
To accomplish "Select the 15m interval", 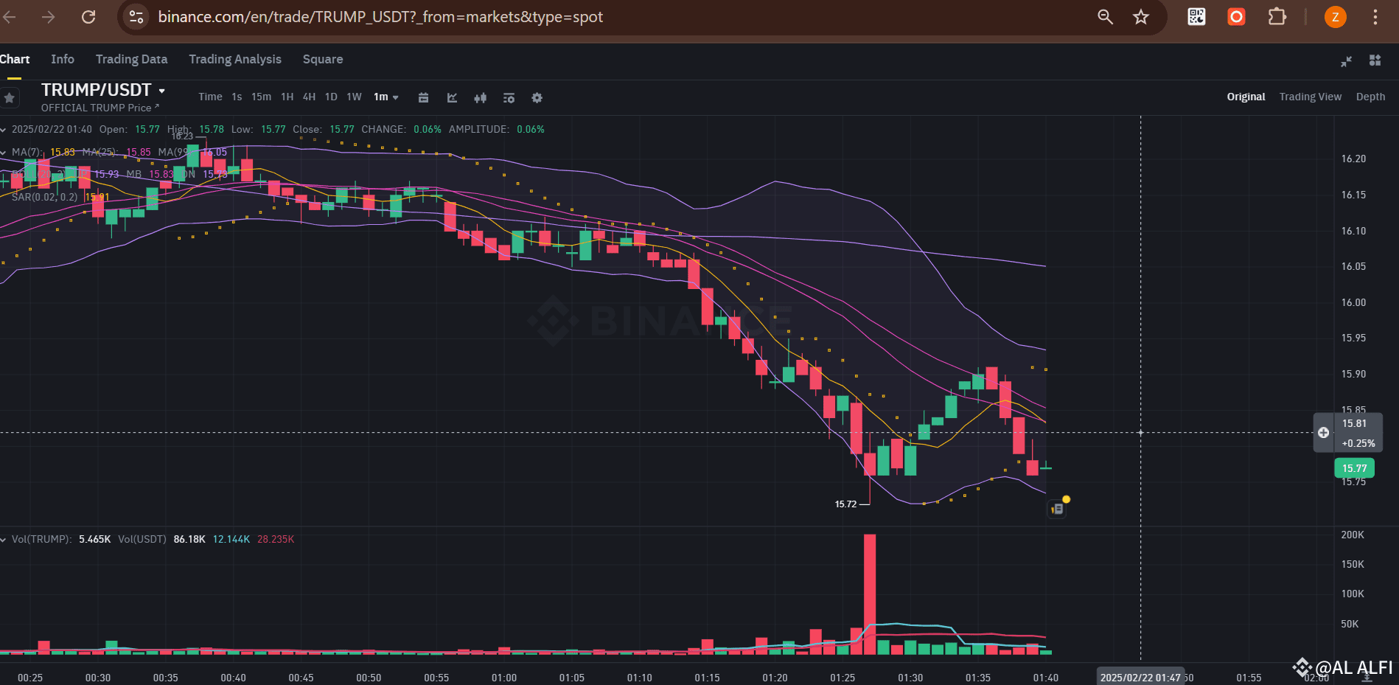I will (261, 97).
